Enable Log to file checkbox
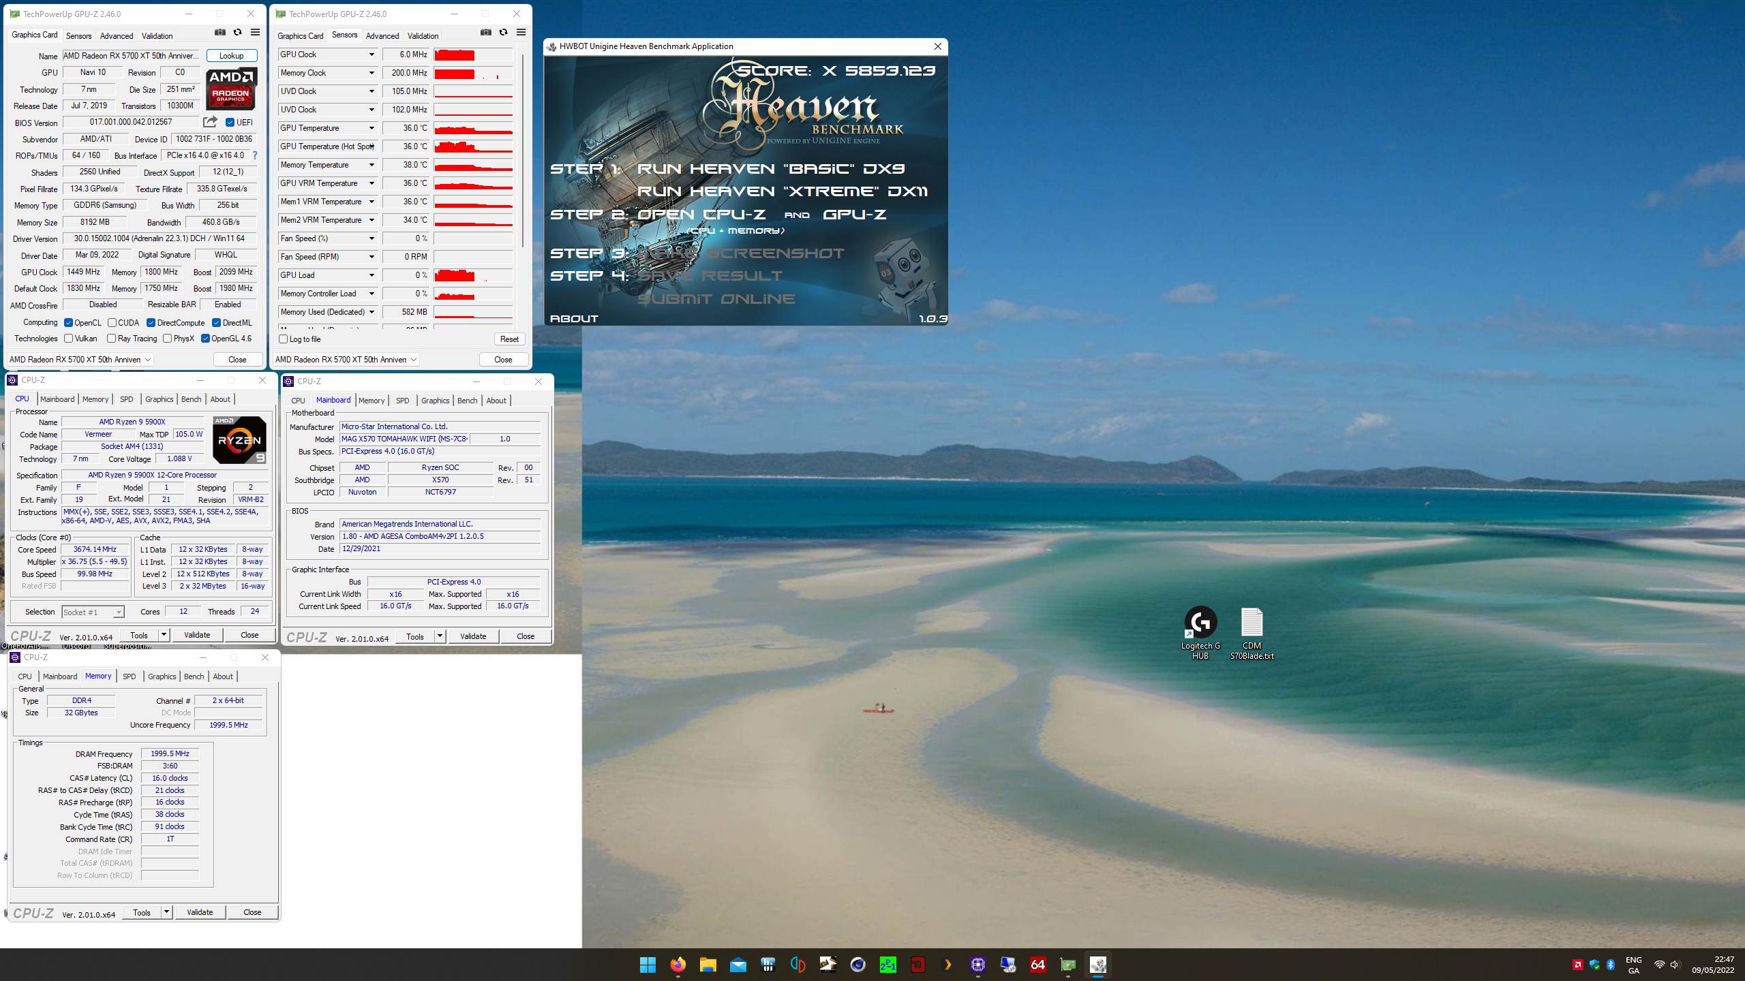Viewport: 1745px width, 981px height. [283, 339]
